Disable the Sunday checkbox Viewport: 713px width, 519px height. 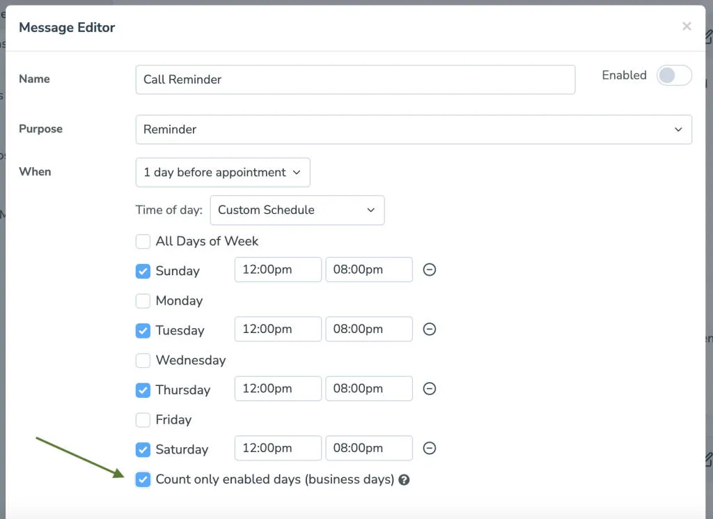[x=143, y=270]
